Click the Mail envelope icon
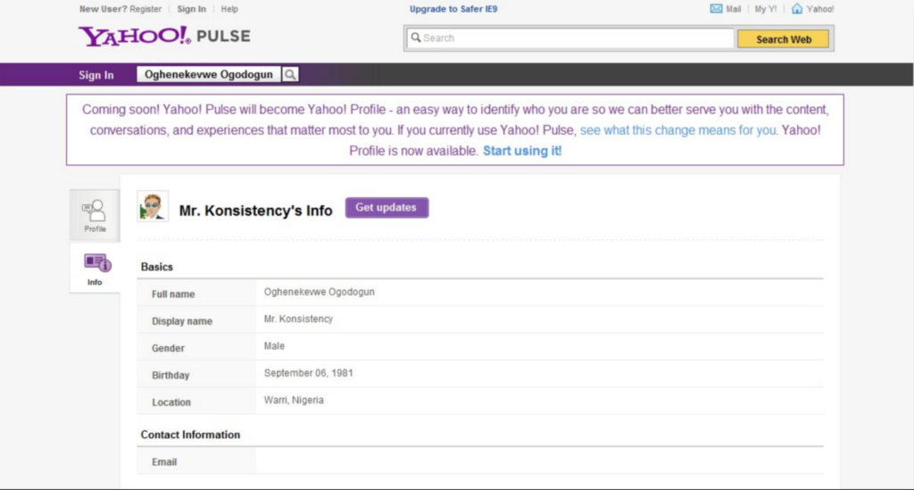 click(716, 9)
